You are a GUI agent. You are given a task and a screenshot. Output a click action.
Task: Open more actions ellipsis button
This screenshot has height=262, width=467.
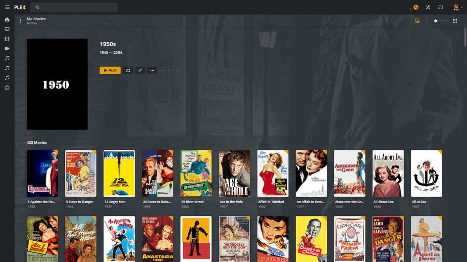(152, 71)
